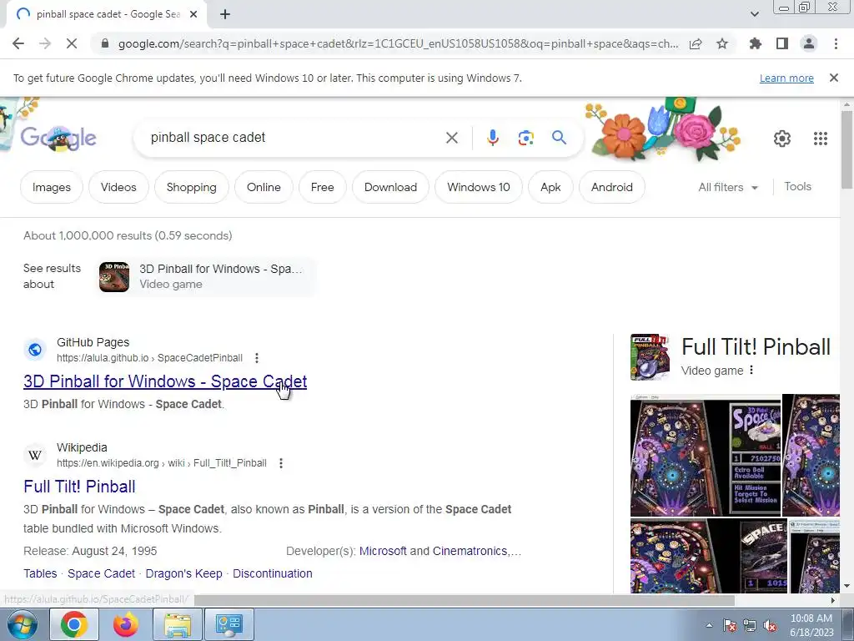The width and height of the screenshot is (854, 641).
Task: Click the search input containing pinball space cadet
Action: pyautogui.click(x=294, y=138)
